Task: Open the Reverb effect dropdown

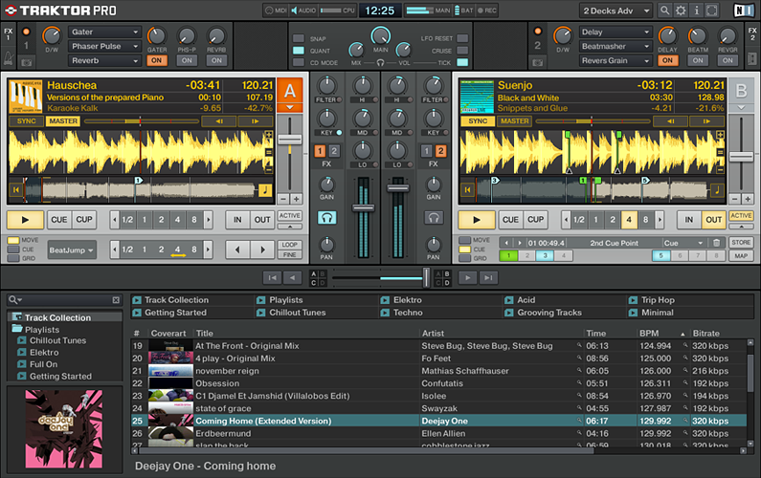Action: tap(105, 60)
